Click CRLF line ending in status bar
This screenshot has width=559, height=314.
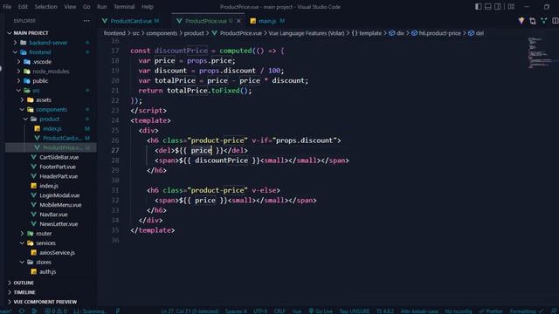(279, 311)
